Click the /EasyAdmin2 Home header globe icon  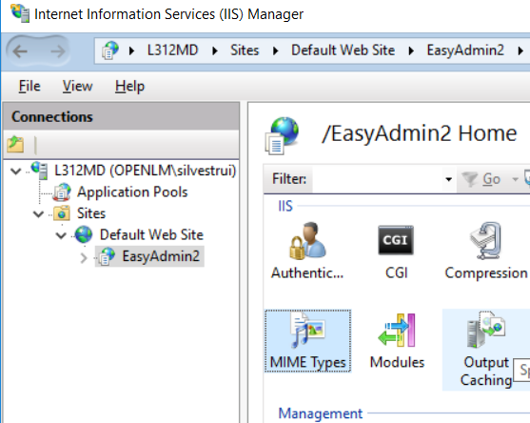pos(282,135)
